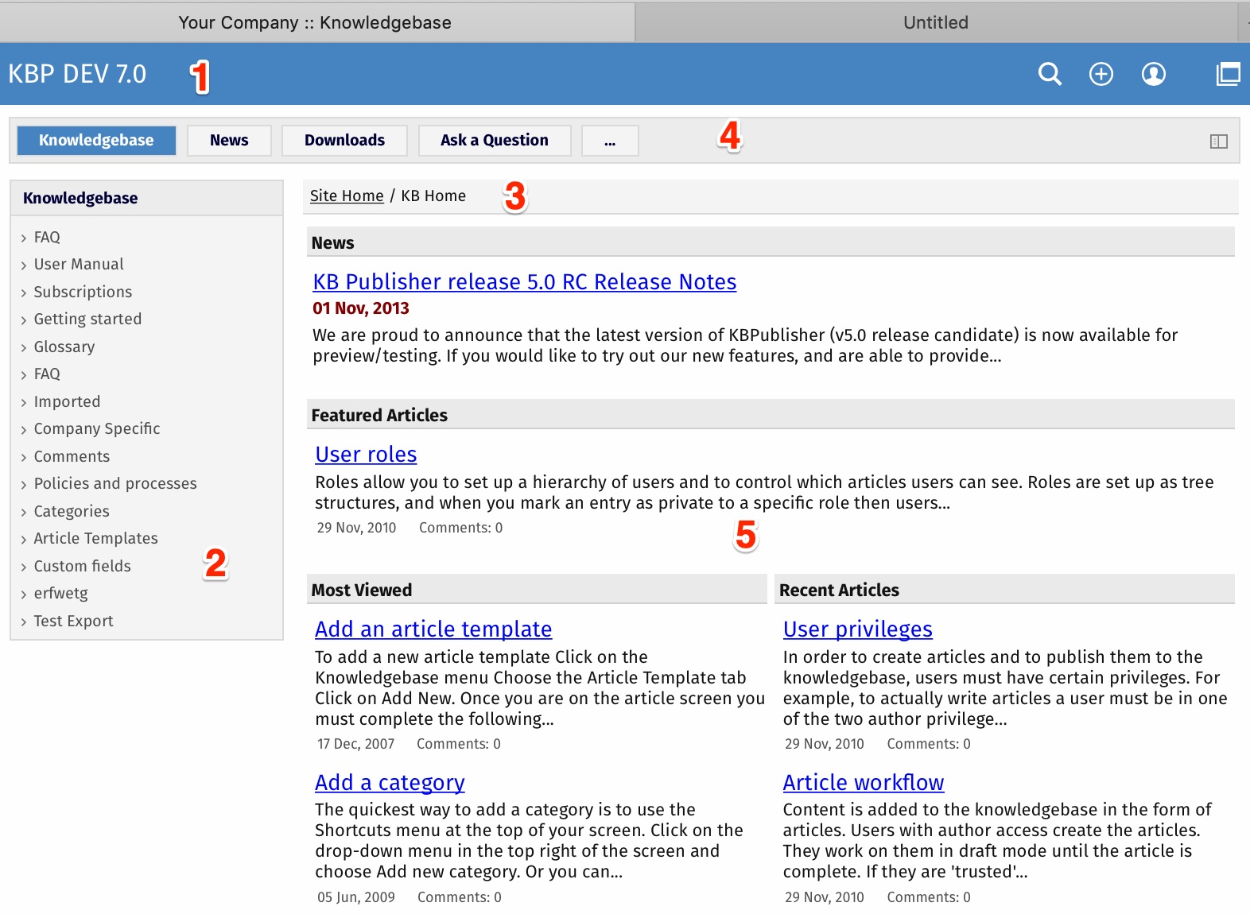Open KB Publisher release 5.0 RC Release Notes
Viewport: 1250px width, 914px height.
pos(525,282)
